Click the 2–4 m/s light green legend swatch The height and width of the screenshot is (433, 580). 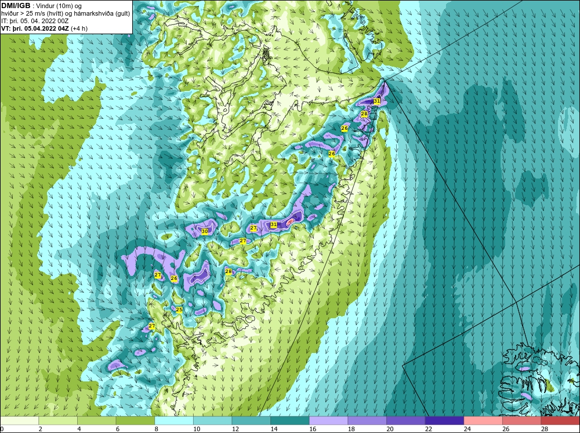click(58, 421)
